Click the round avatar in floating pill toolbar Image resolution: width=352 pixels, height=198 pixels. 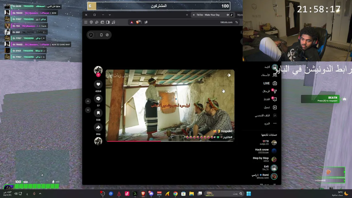click(91, 35)
